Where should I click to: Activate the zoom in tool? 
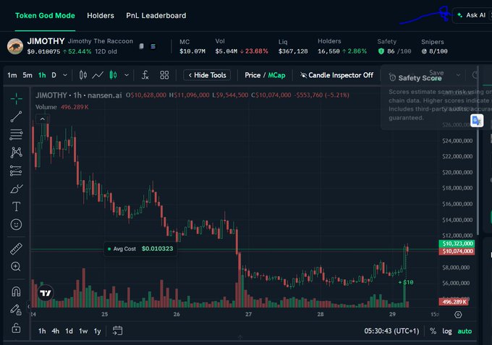pos(16,267)
